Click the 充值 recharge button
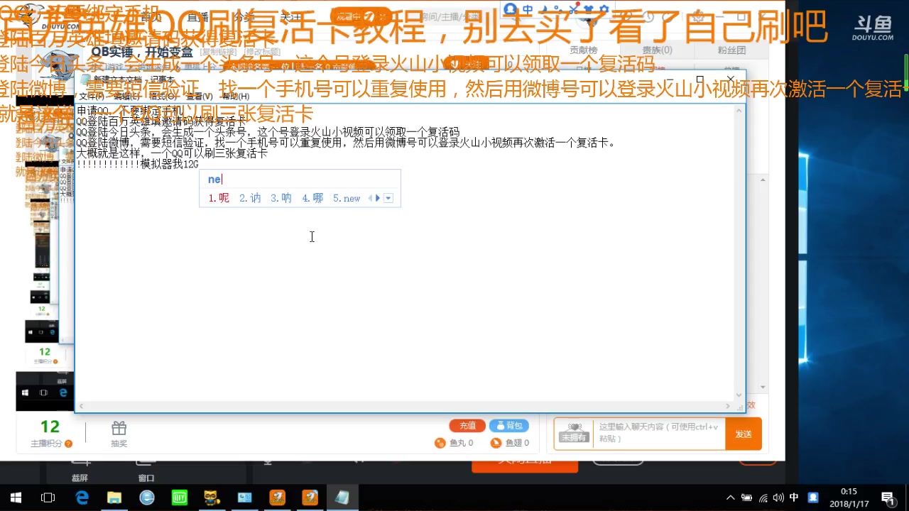909x511 pixels. (467, 426)
